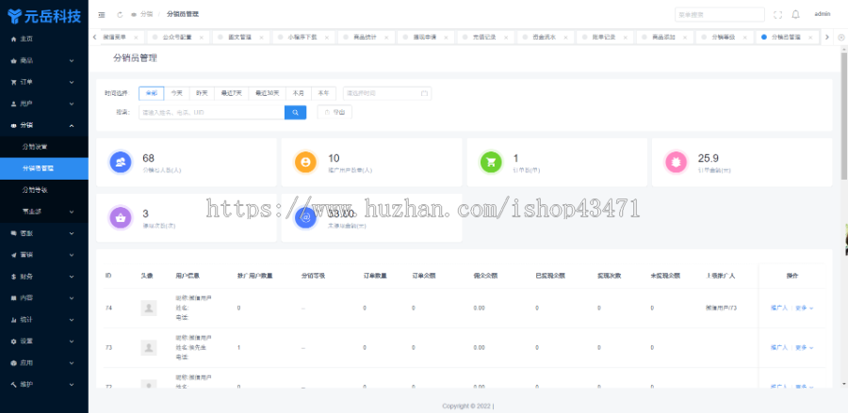Click the blue search magnifier button
Image resolution: width=848 pixels, height=413 pixels.
coord(295,112)
